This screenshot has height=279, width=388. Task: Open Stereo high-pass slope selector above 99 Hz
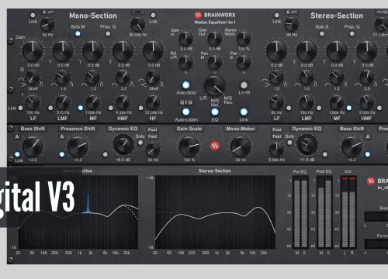[292, 12]
